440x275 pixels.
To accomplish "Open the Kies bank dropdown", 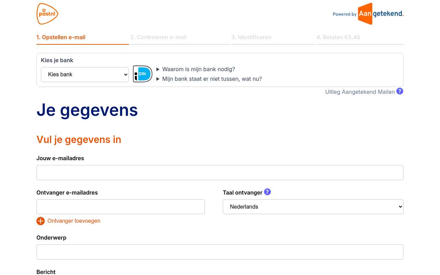I will [x=85, y=75].
